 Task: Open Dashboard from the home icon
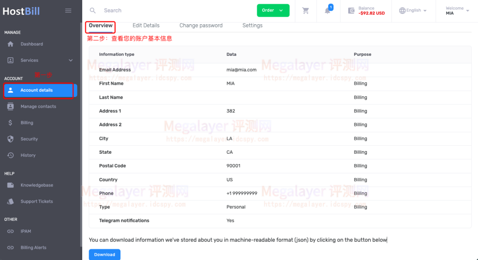click(x=10, y=44)
